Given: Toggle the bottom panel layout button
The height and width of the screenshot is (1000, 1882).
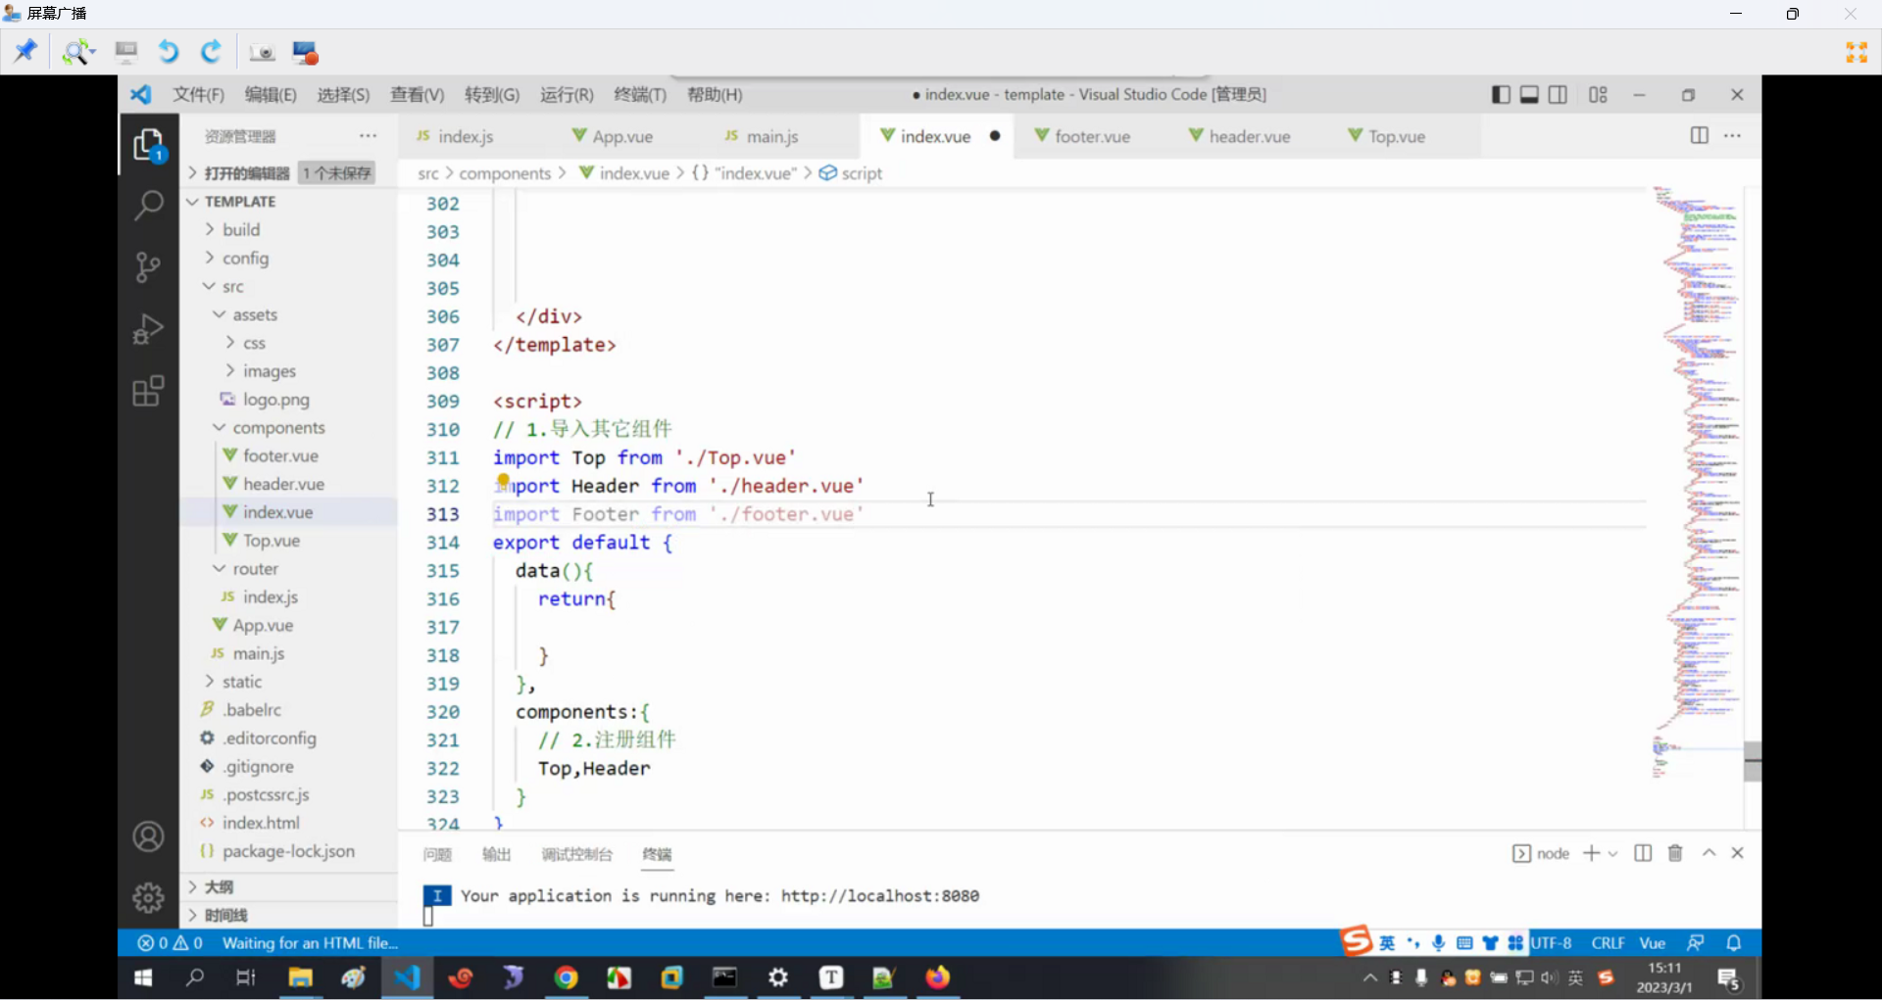Looking at the screenshot, I should point(1529,95).
